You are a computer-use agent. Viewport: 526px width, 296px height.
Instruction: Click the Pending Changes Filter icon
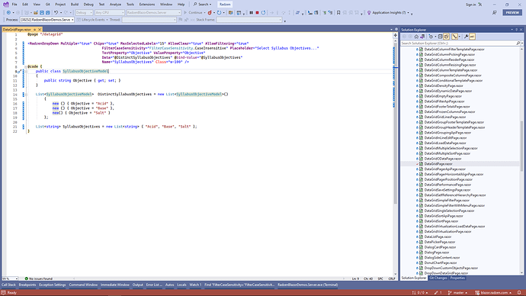click(x=431, y=37)
